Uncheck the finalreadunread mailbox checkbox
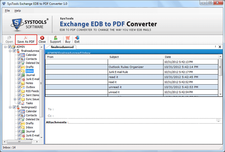The image size is (225, 152). [14, 51]
